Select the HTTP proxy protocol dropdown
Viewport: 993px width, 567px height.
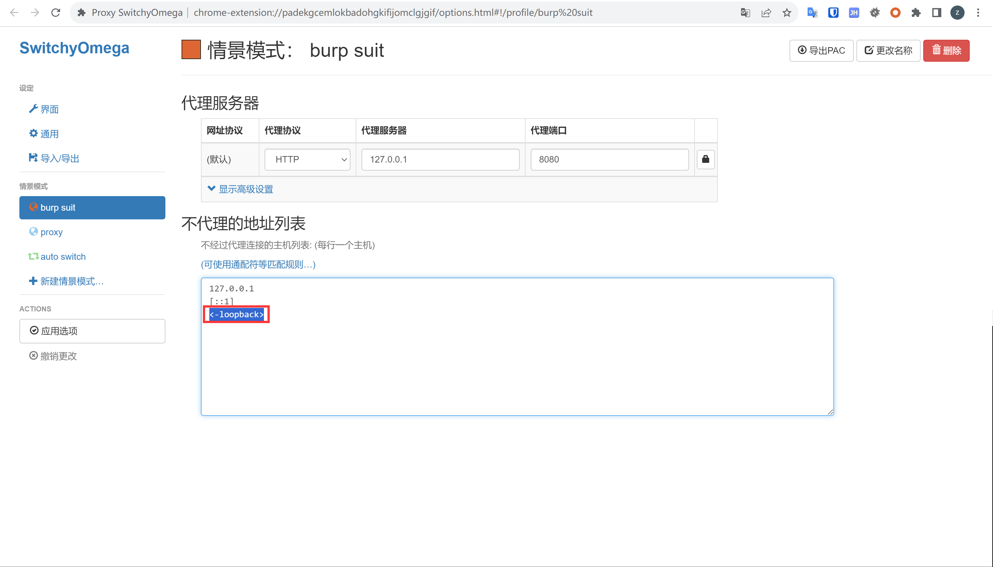click(x=306, y=159)
